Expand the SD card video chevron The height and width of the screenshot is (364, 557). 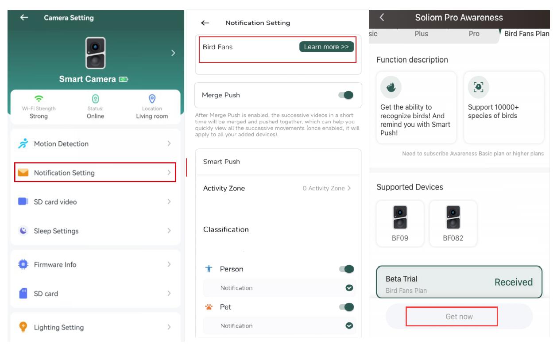point(169,201)
